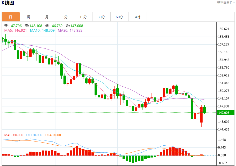Click the MACD:0.000 indicator label
This screenshot has height=166, width=236.
pyautogui.click(x=14, y=135)
